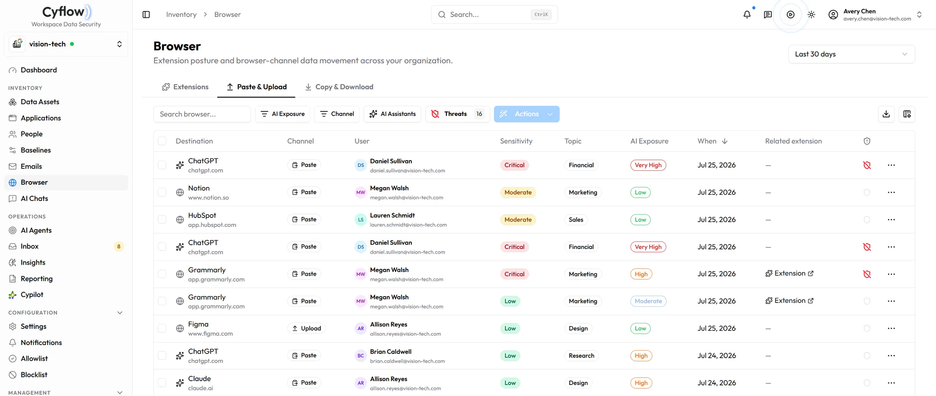Check the Claude row checkbox
Viewport: 936px width, 396px height.
pyautogui.click(x=162, y=382)
